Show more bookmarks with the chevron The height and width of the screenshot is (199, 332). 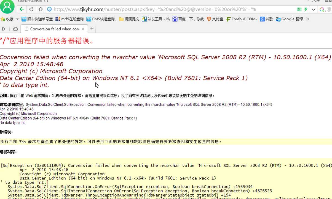308,19
